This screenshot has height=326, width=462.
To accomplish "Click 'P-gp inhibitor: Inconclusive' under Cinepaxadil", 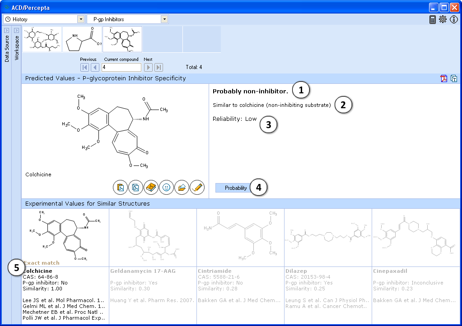I will (x=408, y=283).
